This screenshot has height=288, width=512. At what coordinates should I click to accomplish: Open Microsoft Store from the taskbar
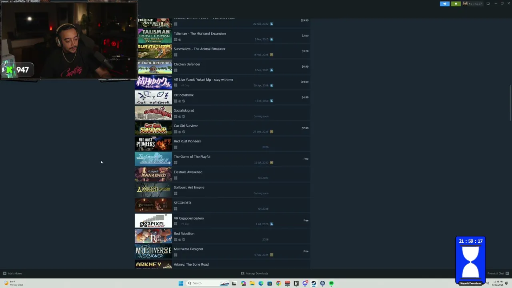click(x=270, y=283)
